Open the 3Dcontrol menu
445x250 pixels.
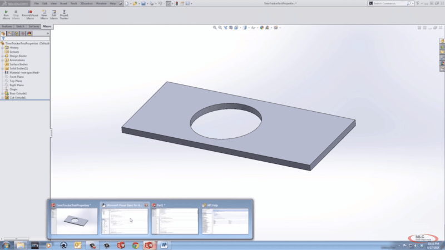tap(86, 3)
